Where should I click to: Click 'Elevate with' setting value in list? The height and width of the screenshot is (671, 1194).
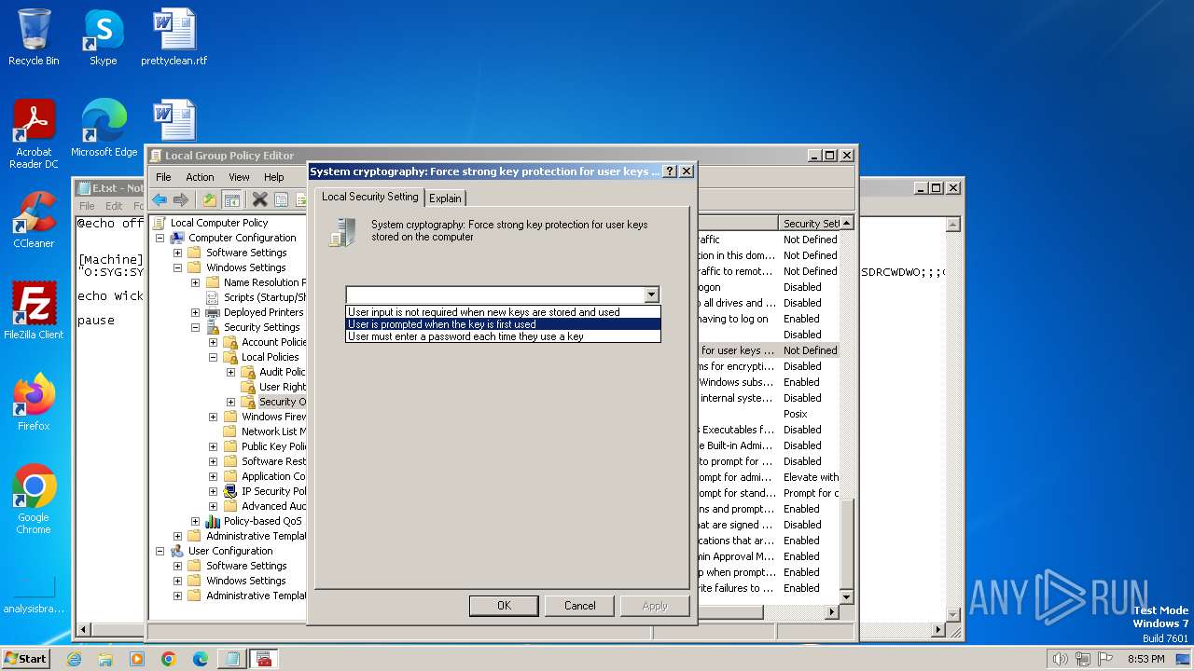pyautogui.click(x=810, y=477)
